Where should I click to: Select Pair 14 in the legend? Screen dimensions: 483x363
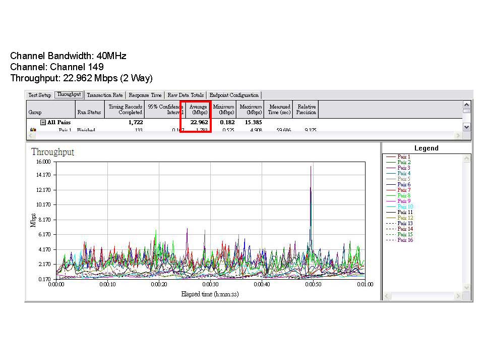(x=405, y=229)
